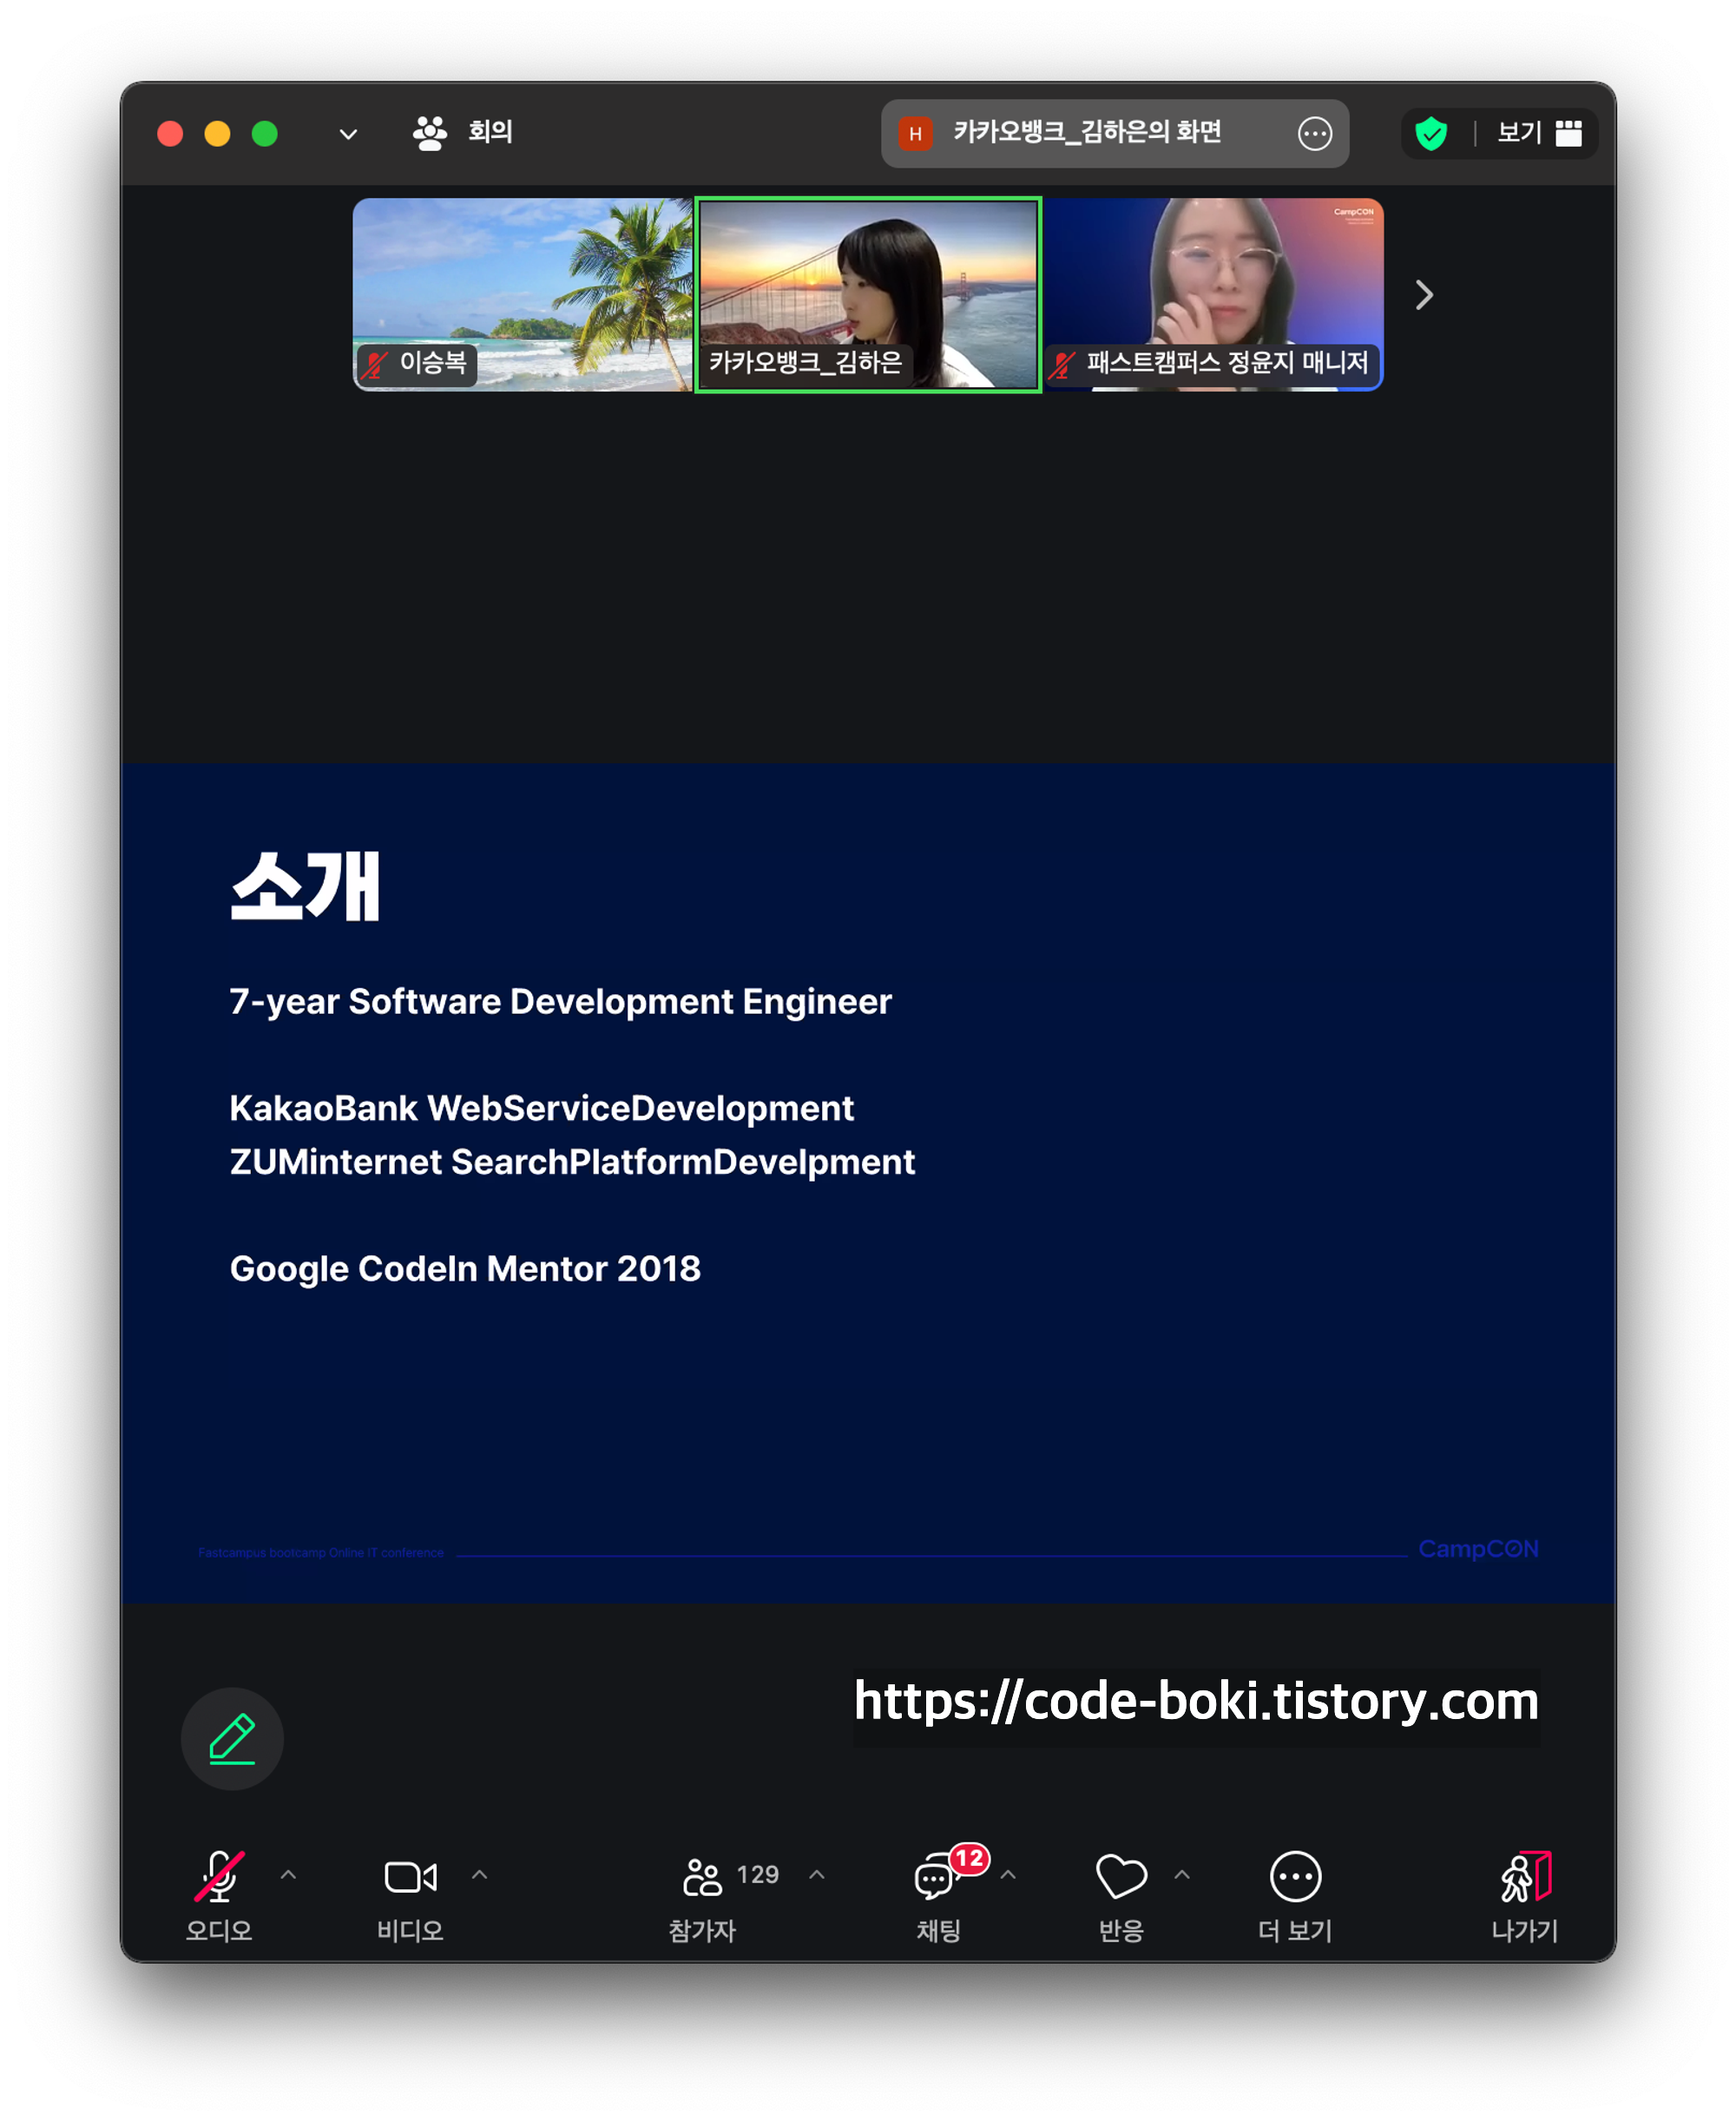Click the heart reactions icon
Viewport: 1736px width, 2121px height.
click(1121, 1877)
